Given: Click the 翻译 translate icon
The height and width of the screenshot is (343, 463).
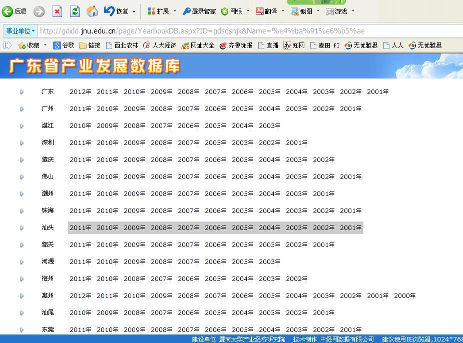Looking at the screenshot, I should click(260, 11).
